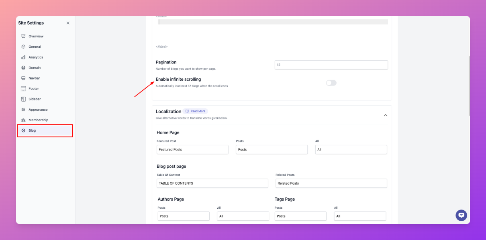Open Analytics via its bar-chart icon
Image resolution: width=486 pixels, height=240 pixels.
tap(24, 57)
